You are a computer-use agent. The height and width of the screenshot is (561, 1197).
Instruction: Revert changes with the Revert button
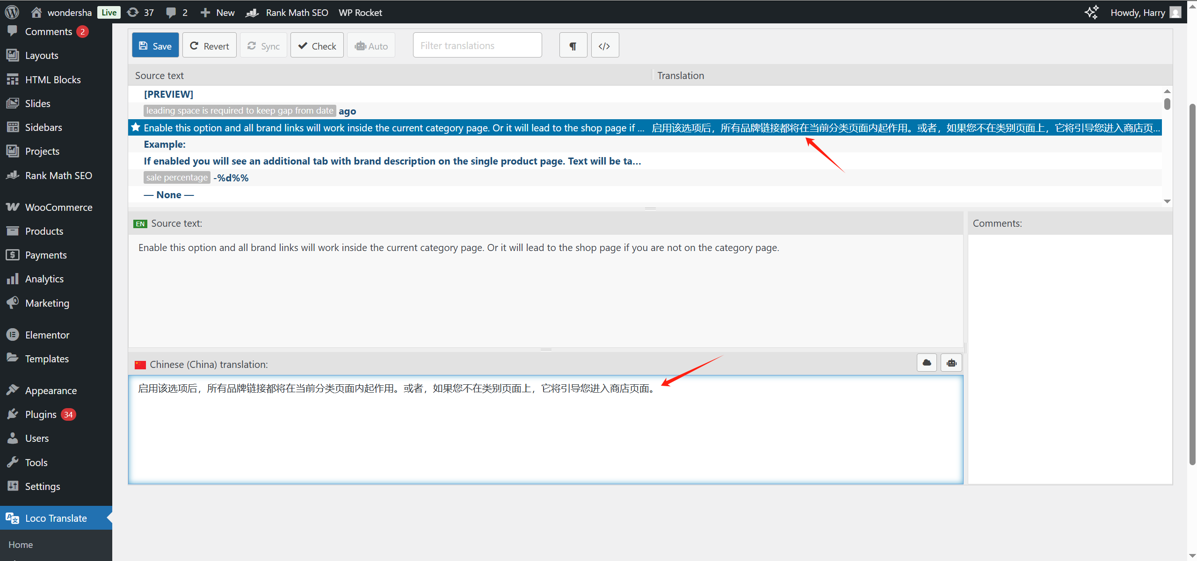click(210, 46)
